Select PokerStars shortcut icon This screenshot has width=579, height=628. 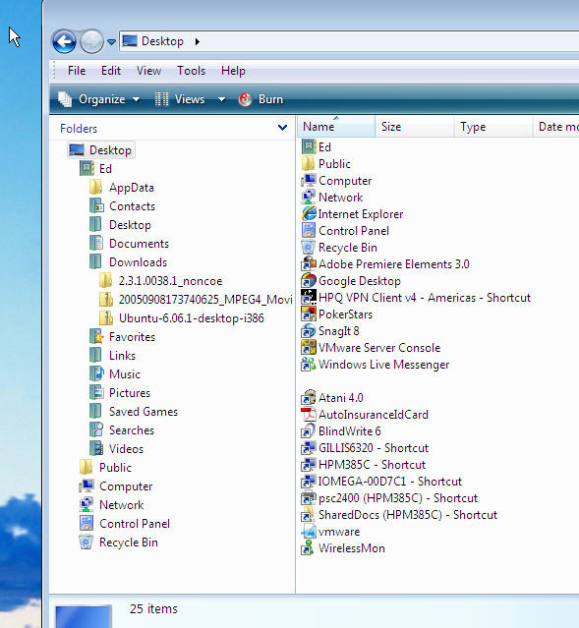[309, 314]
